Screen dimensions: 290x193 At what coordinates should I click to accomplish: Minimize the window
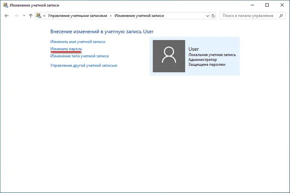pos(252,5)
